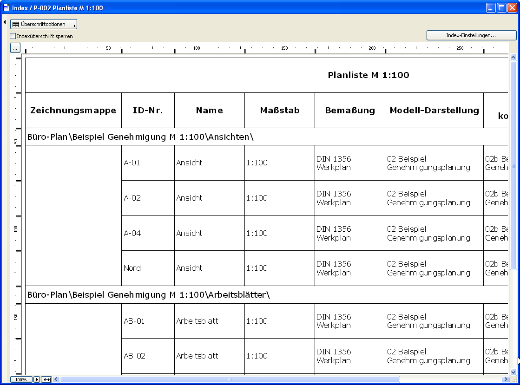This screenshot has height=385, width=520.
Task: Open the zoom options arrow beside 100%
Action: tap(37, 379)
